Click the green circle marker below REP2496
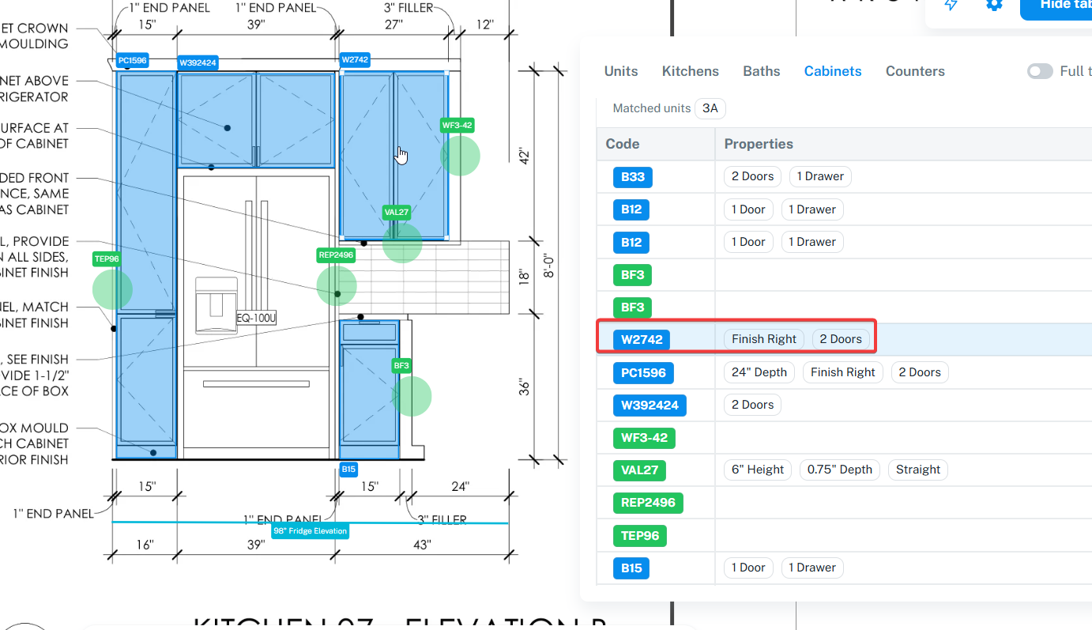1092x630 pixels. 337,285
